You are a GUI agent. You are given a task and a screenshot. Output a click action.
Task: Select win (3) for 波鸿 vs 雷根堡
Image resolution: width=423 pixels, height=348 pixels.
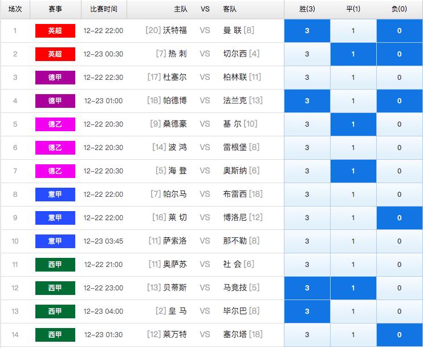click(307, 148)
